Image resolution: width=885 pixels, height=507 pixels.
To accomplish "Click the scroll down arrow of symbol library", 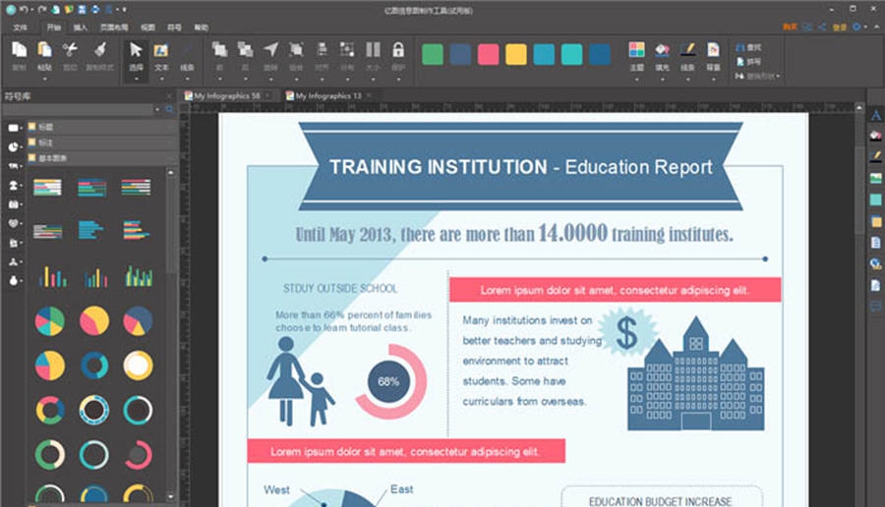I will click(170, 497).
